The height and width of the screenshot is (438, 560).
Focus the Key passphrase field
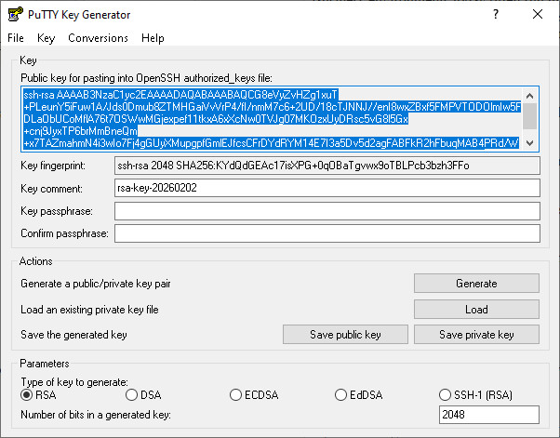[327, 211]
